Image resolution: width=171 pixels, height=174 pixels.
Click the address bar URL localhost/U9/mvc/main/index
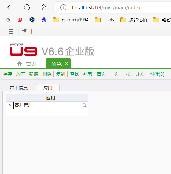[106, 8]
